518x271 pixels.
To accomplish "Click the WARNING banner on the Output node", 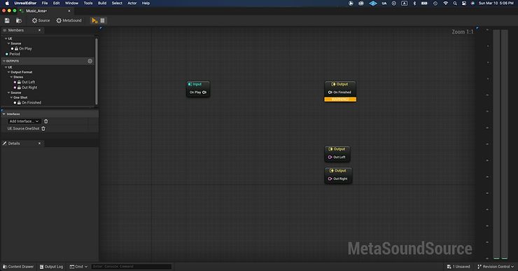I will pyautogui.click(x=340, y=99).
